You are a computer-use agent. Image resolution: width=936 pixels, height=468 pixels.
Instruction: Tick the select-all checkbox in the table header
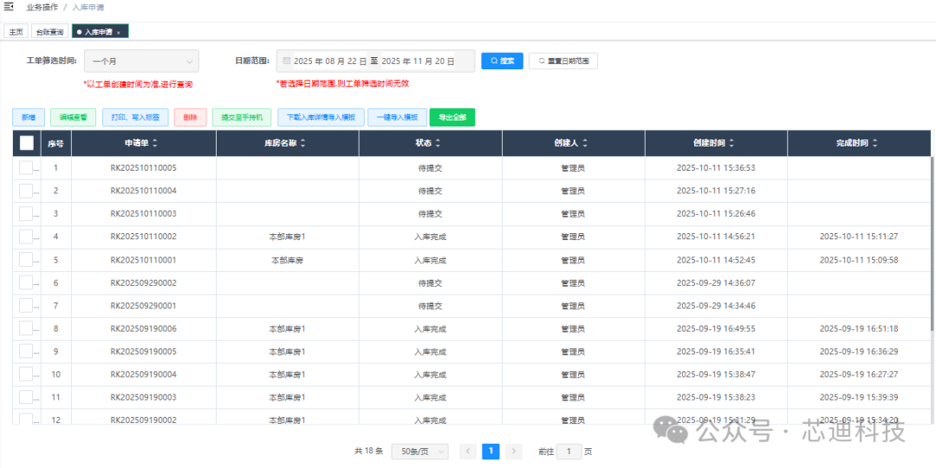pyautogui.click(x=27, y=143)
